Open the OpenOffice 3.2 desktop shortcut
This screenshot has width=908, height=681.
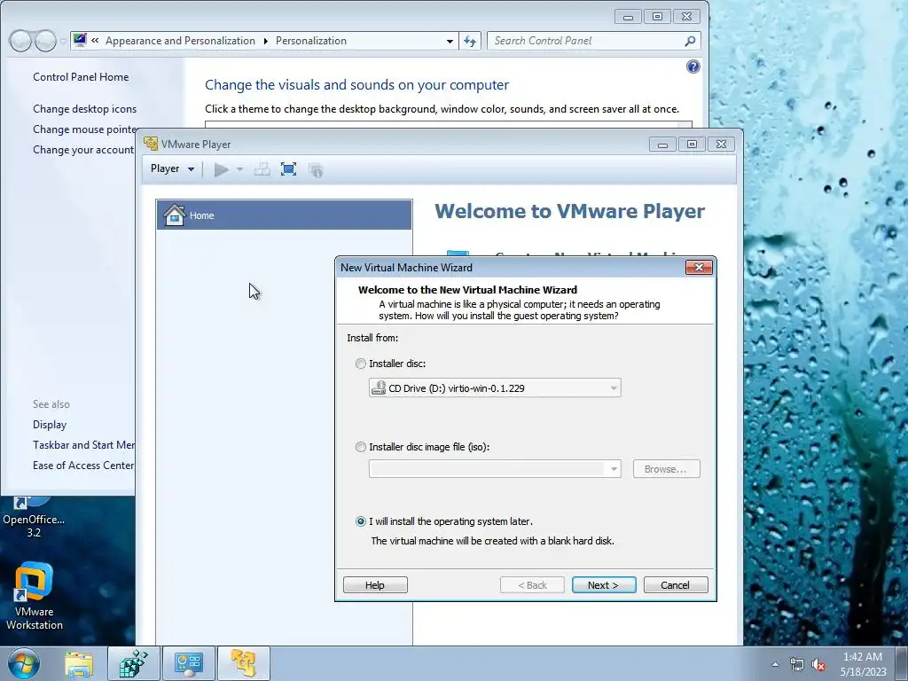coord(34,518)
